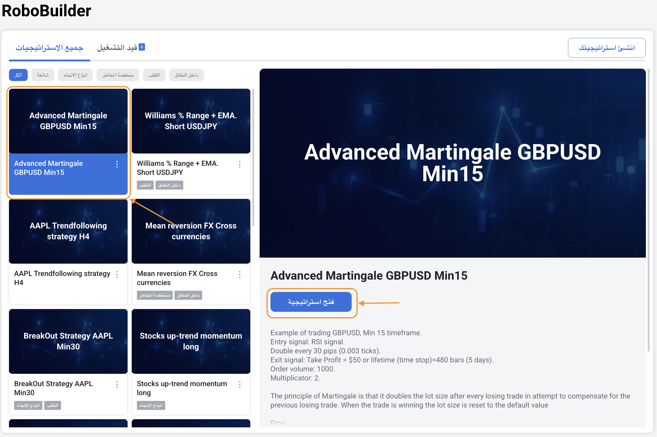Select the 'الكل' all filter chip
Screen dimensions: 657x437
(18, 75)
